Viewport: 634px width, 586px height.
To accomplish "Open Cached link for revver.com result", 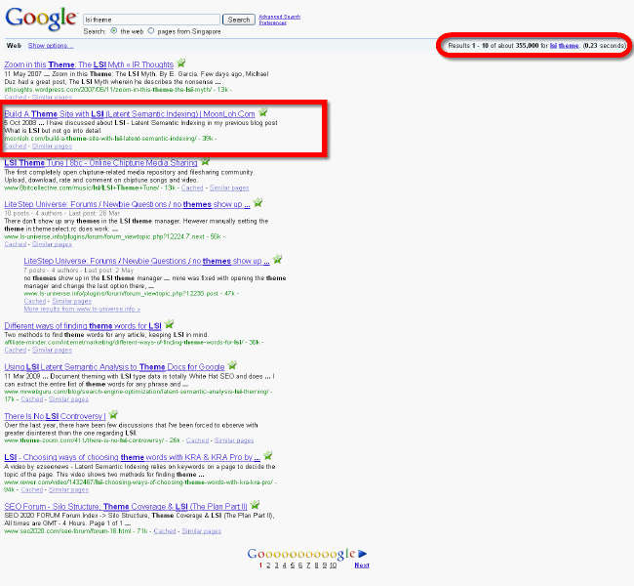I will click(x=32, y=490).
